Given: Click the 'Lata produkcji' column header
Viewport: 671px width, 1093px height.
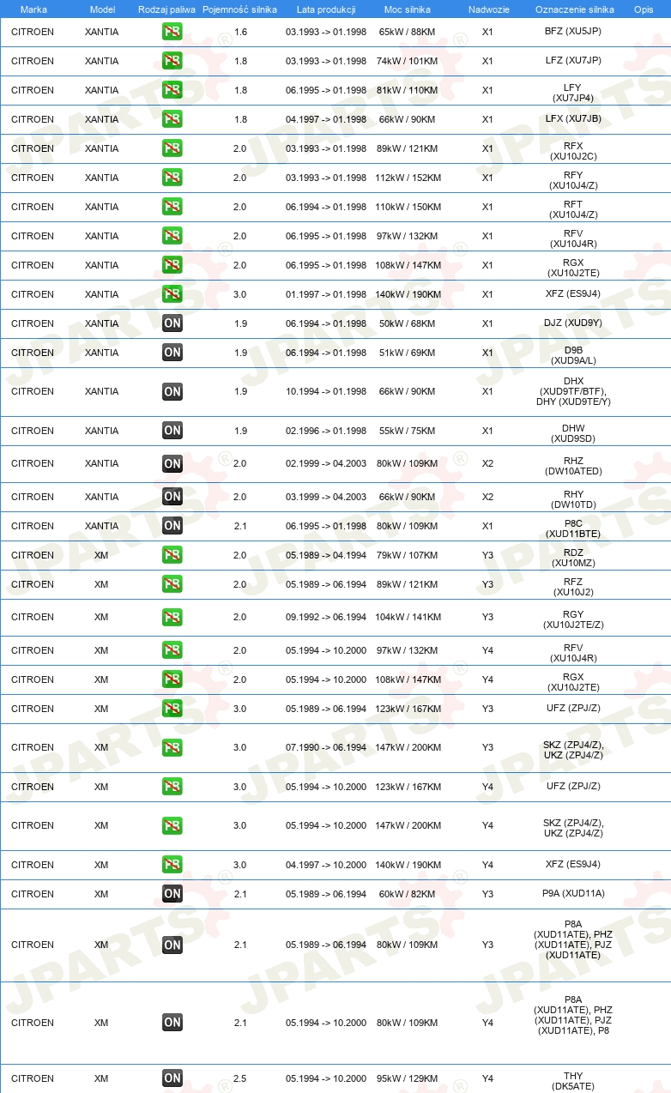Looking at the screenshot, I should pyautogui.click(x=325, y=9).
